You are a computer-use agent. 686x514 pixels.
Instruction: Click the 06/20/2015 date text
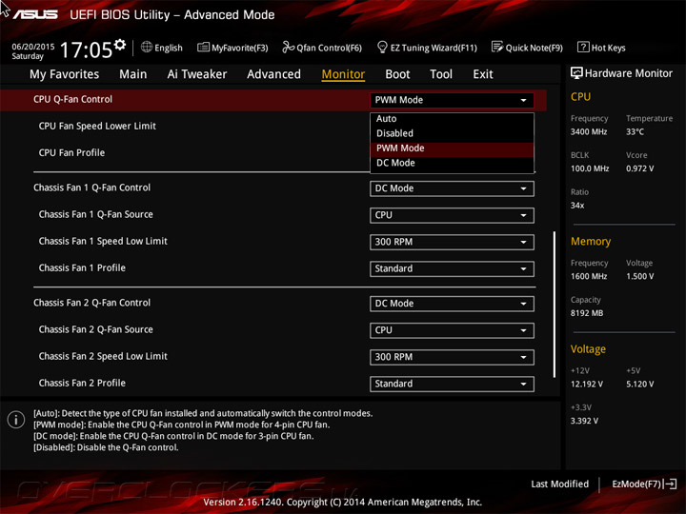(x=32, y=47)
